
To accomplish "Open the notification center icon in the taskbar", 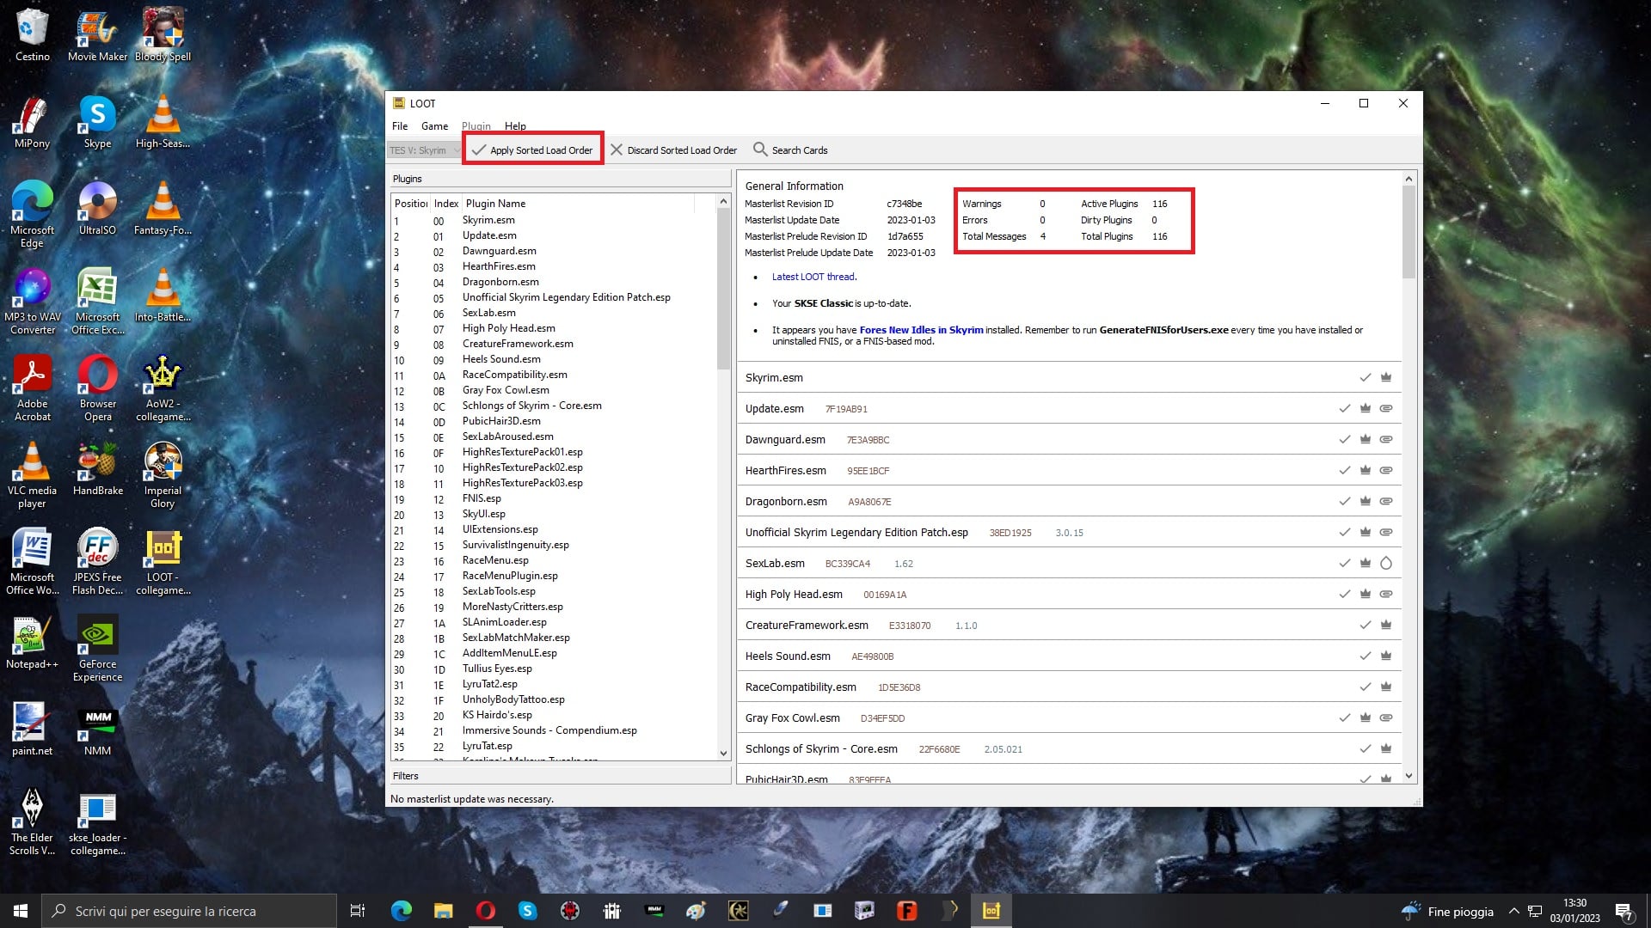I will pos(1623,911).
